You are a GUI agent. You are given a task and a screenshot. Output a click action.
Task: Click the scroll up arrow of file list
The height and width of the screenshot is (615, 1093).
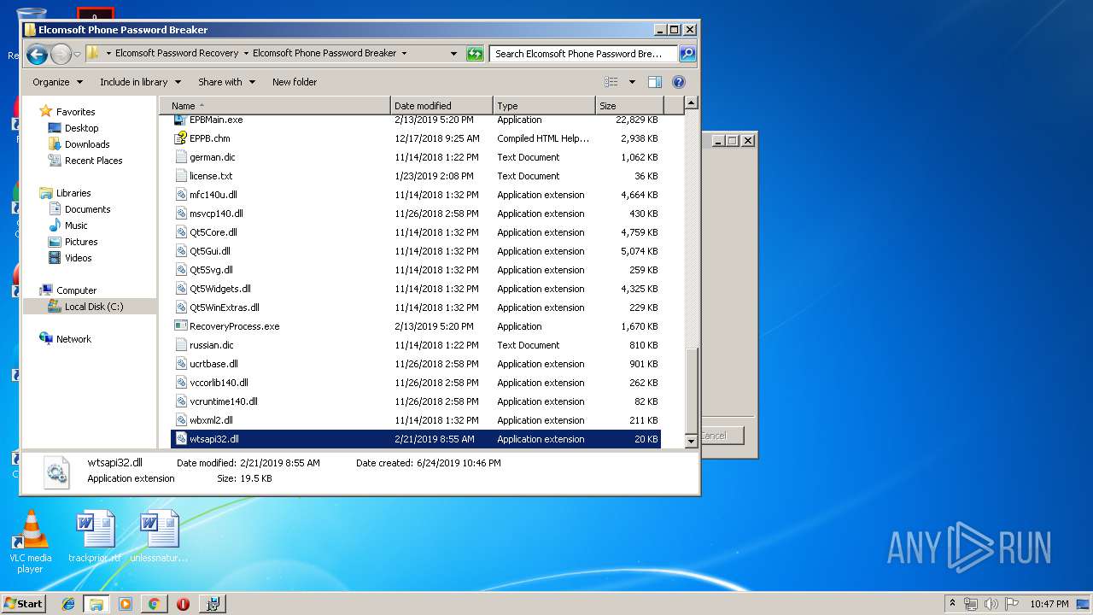[692, 103]
